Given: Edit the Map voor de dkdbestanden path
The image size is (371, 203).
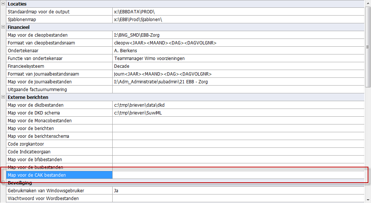Looking at the screenshot, I should point(238,105).
